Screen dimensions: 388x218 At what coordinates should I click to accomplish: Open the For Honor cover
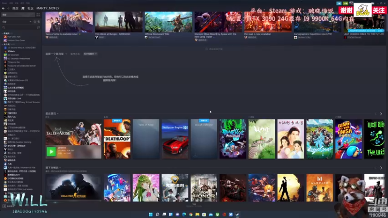click(204, 187)
